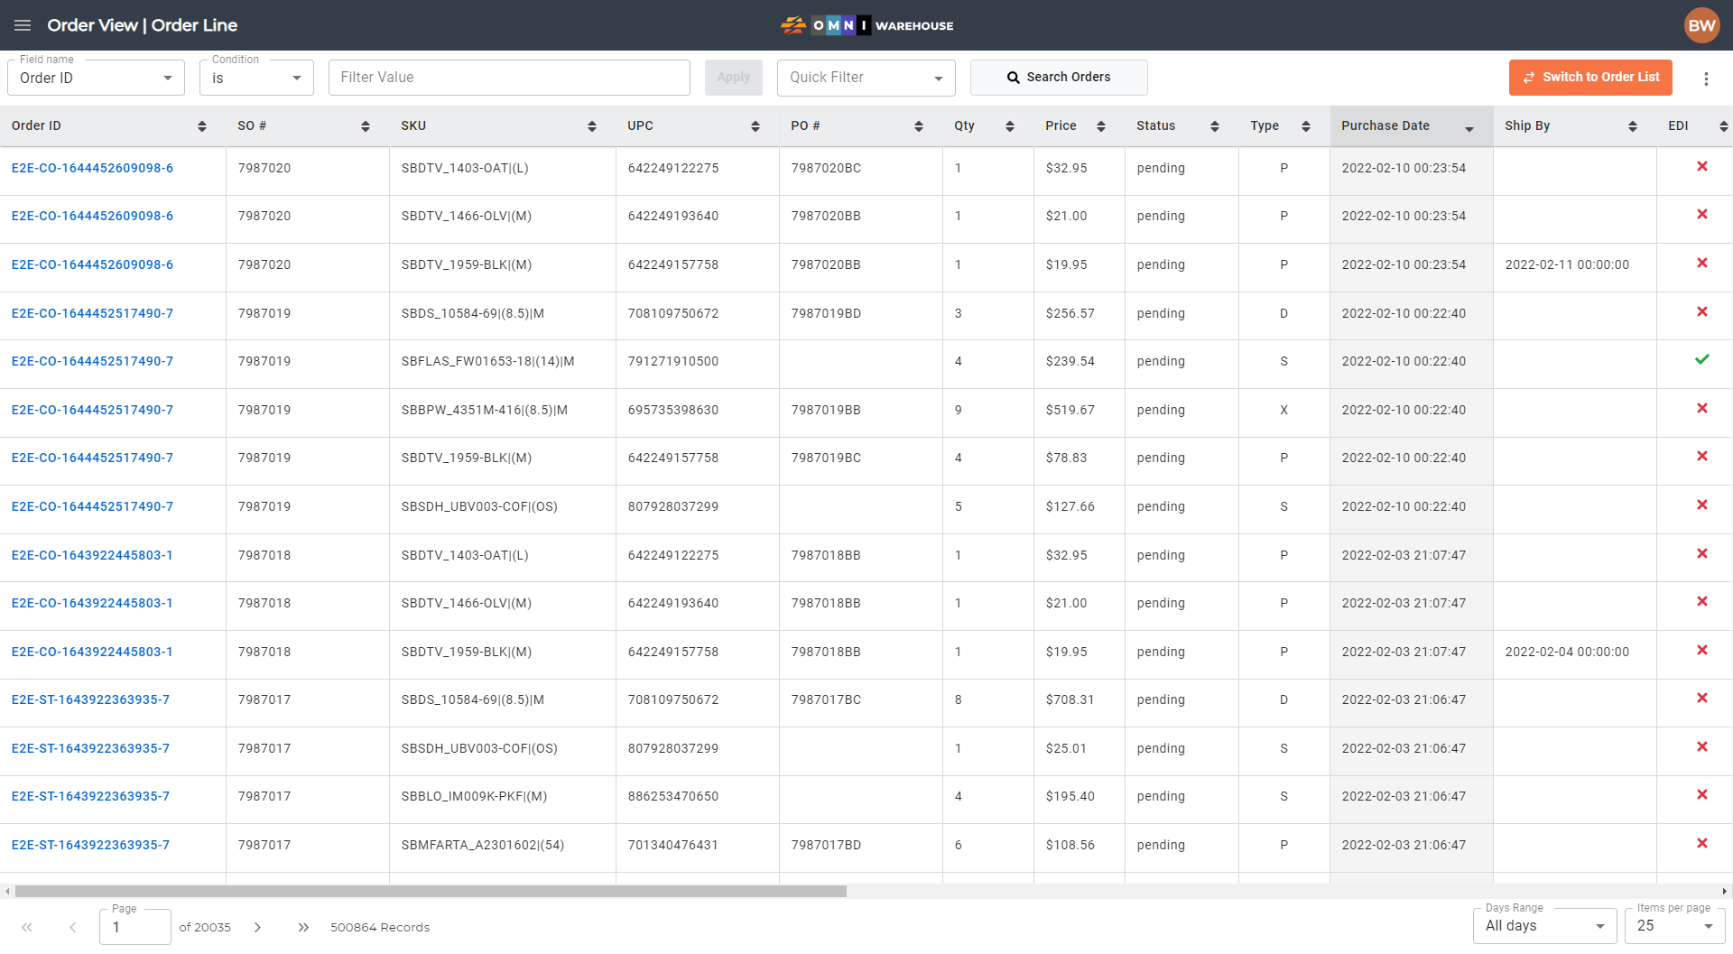
Task: Sort the table by Price column
Action: (x=1100, y=126)
